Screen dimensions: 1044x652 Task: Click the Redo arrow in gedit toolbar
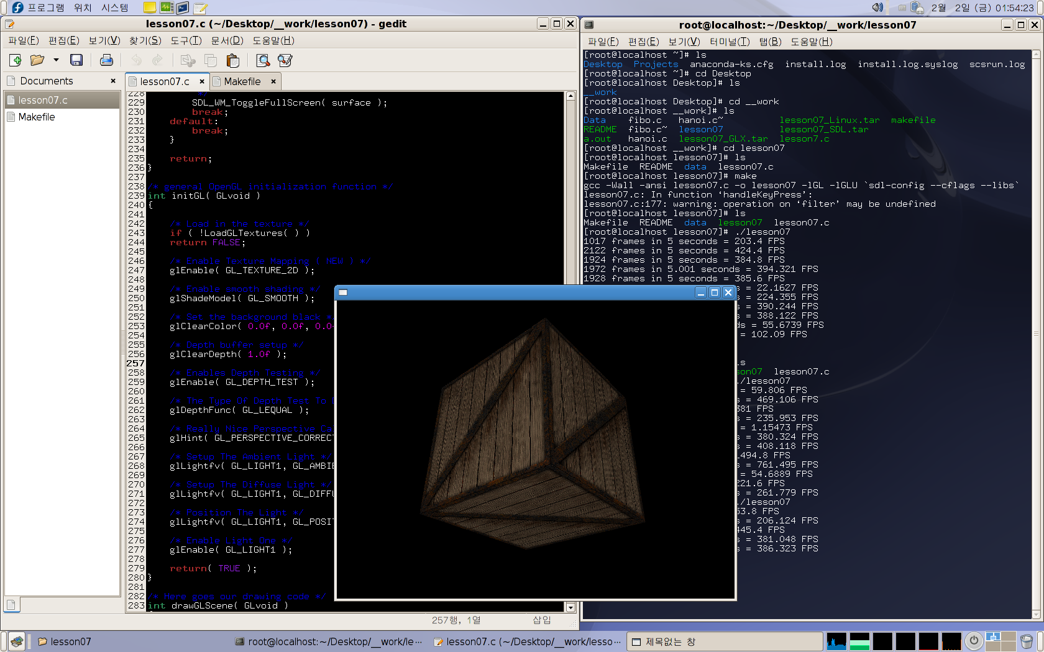point(157,60)
